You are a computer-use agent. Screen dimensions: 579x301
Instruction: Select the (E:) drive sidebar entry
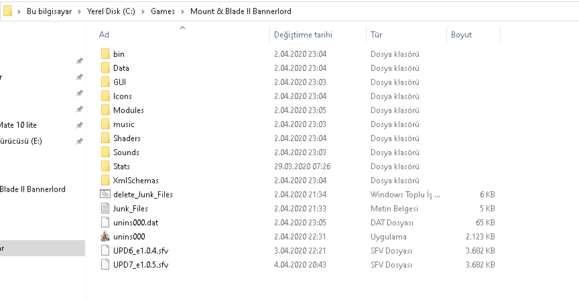click(21, 141)
